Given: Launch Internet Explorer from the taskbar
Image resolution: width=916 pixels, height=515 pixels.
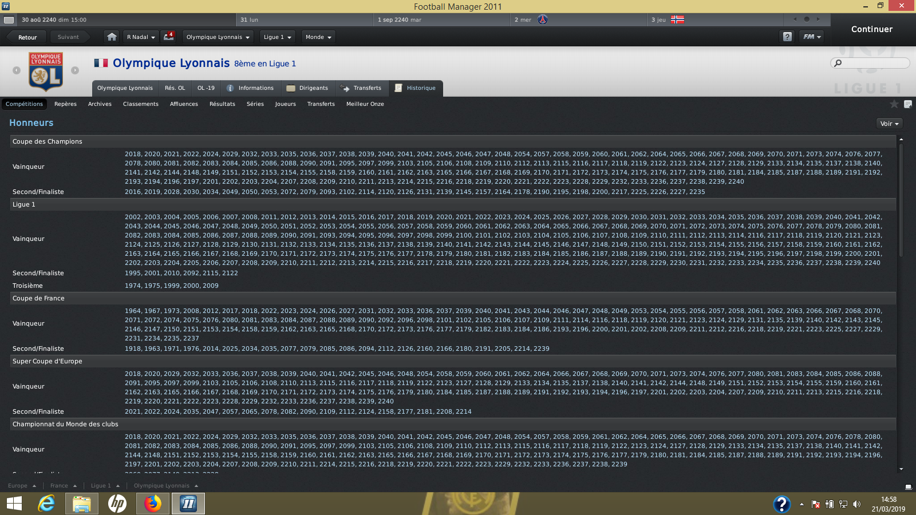Looking at the screenshot, I should click(46, 504).
